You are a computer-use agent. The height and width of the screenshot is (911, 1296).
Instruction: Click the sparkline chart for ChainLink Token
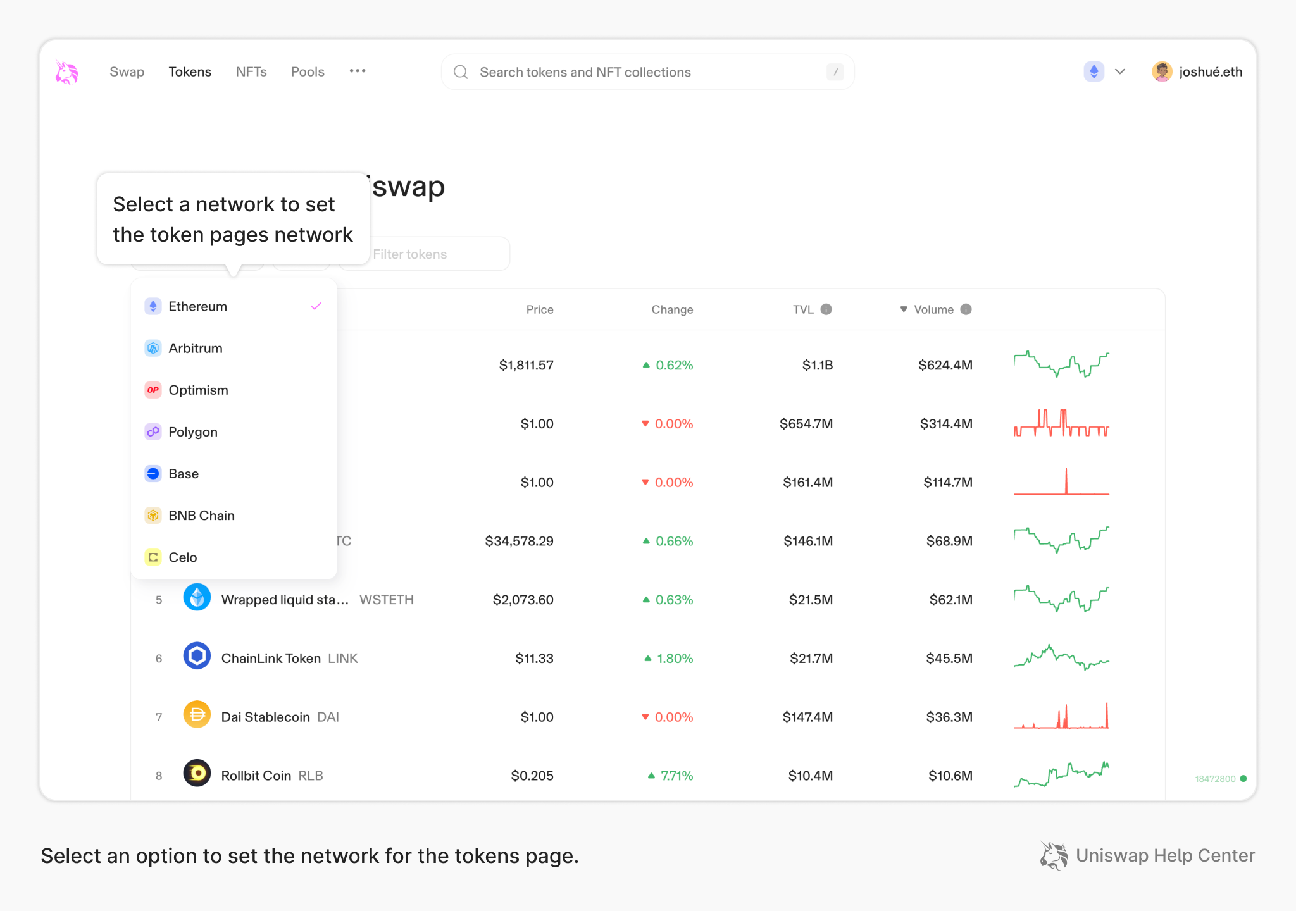click(x=1061, y=657)
